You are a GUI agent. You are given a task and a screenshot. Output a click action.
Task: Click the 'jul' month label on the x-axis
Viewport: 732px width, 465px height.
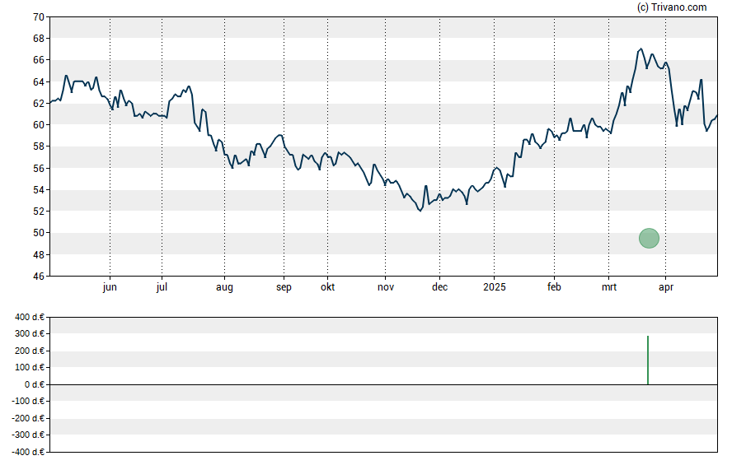pos(162,287)
